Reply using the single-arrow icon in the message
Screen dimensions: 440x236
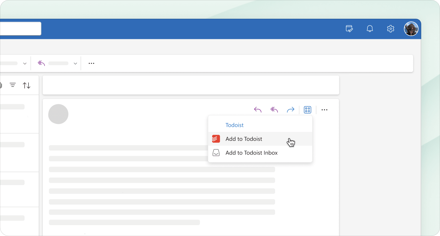click(x=258, y=110)
